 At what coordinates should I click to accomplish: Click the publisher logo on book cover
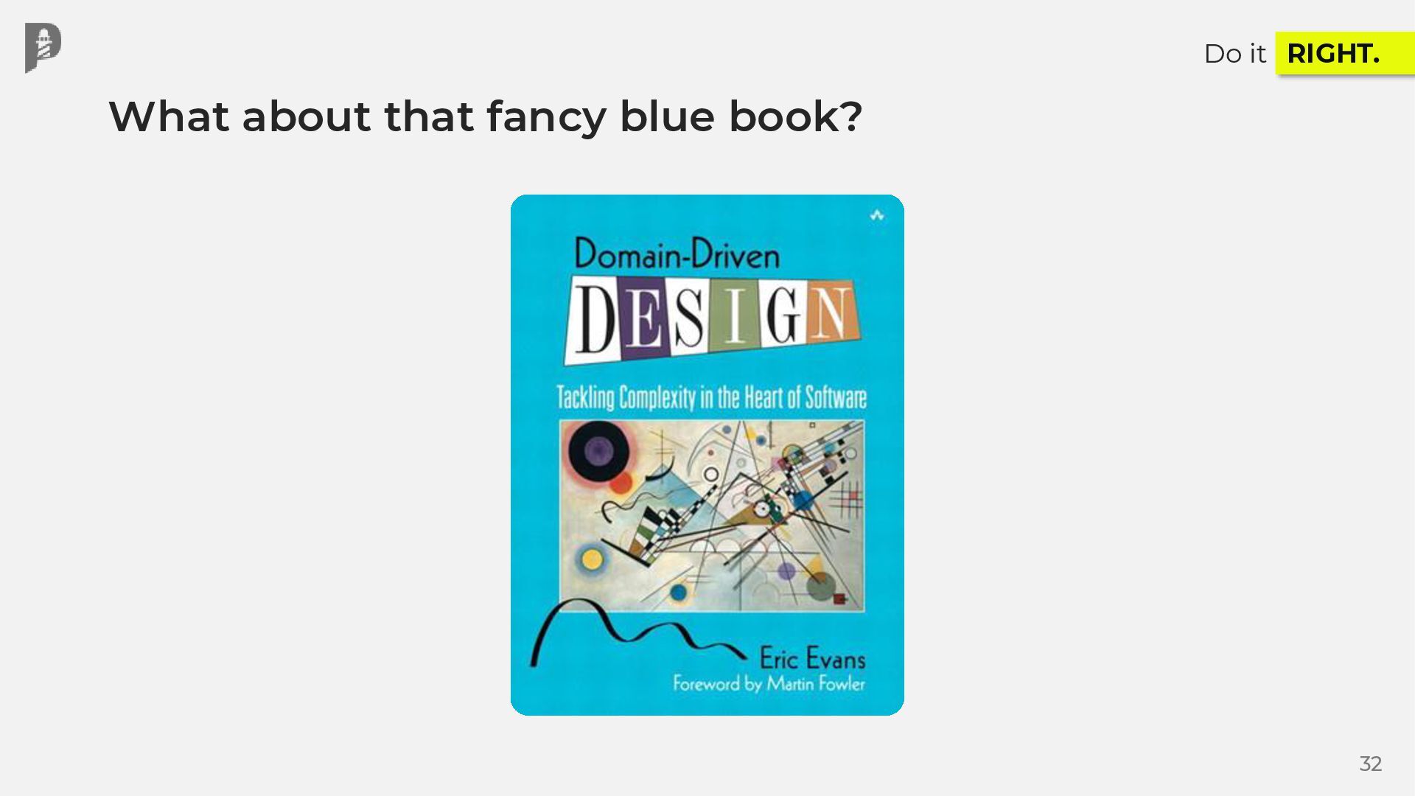tap(876, 215)
